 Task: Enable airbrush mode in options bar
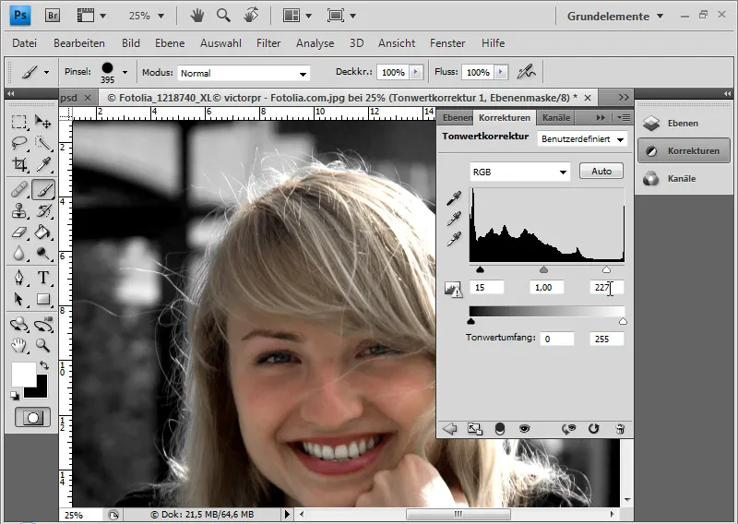point(526,72)
